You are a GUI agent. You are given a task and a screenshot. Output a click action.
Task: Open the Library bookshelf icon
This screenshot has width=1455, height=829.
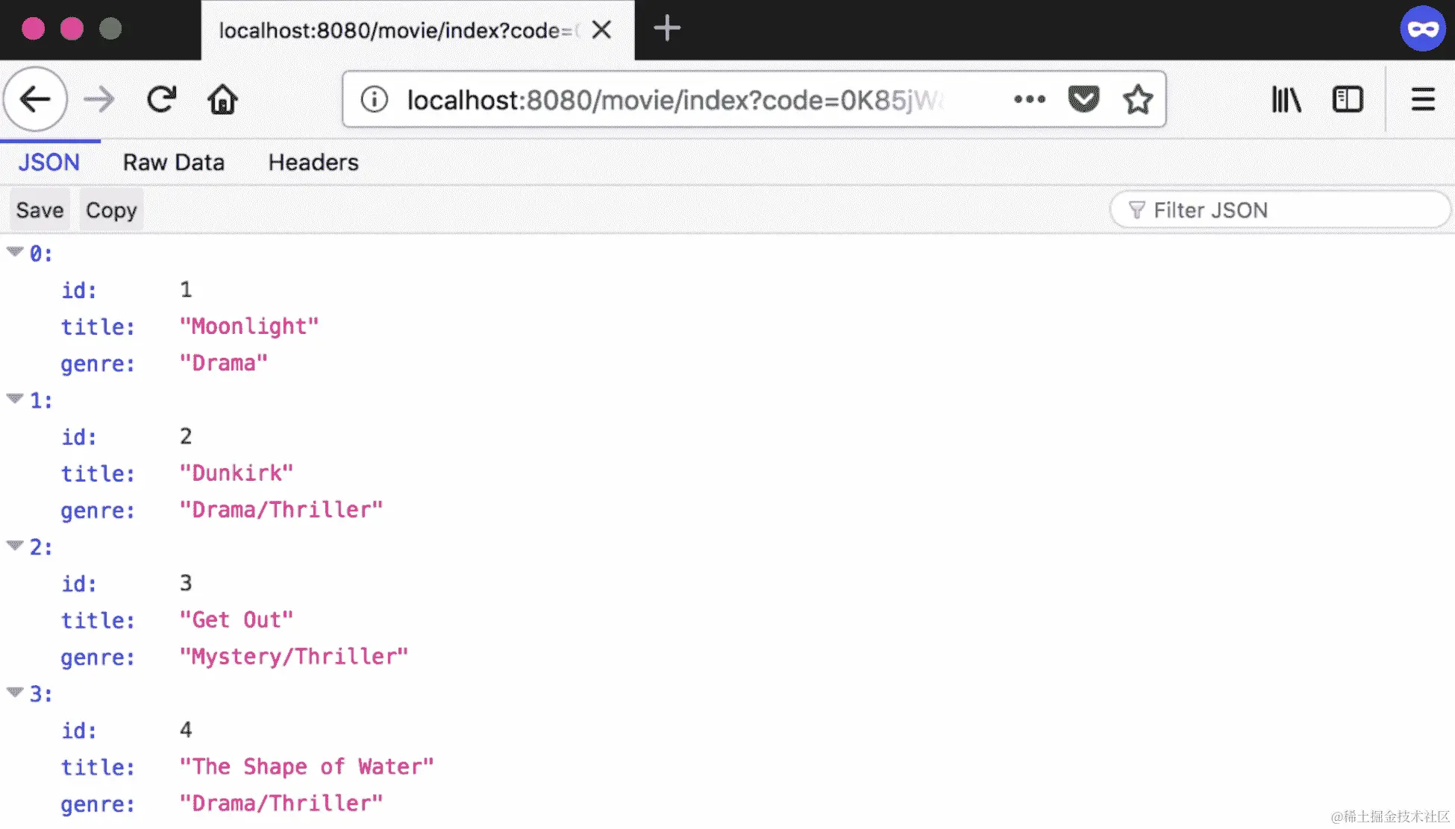pyautogui.click(x=1286, y=99)
